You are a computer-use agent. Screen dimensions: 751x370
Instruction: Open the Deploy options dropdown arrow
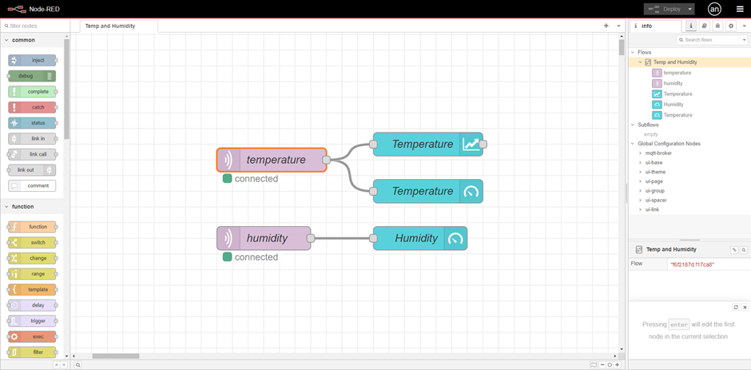click(690, 9)
